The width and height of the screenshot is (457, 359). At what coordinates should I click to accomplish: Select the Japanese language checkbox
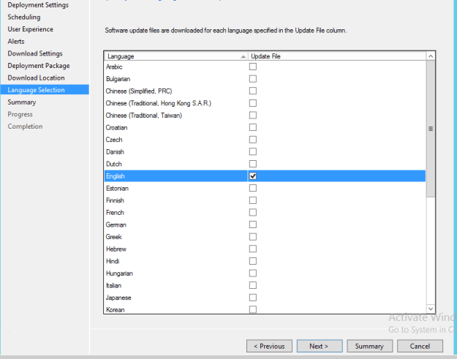pyautogui.click(x=253, y=298)
